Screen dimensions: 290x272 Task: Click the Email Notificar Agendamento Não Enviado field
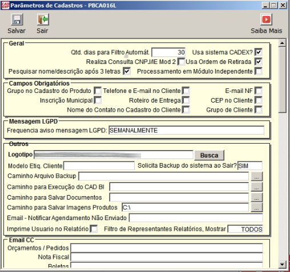tap(196, 218)
